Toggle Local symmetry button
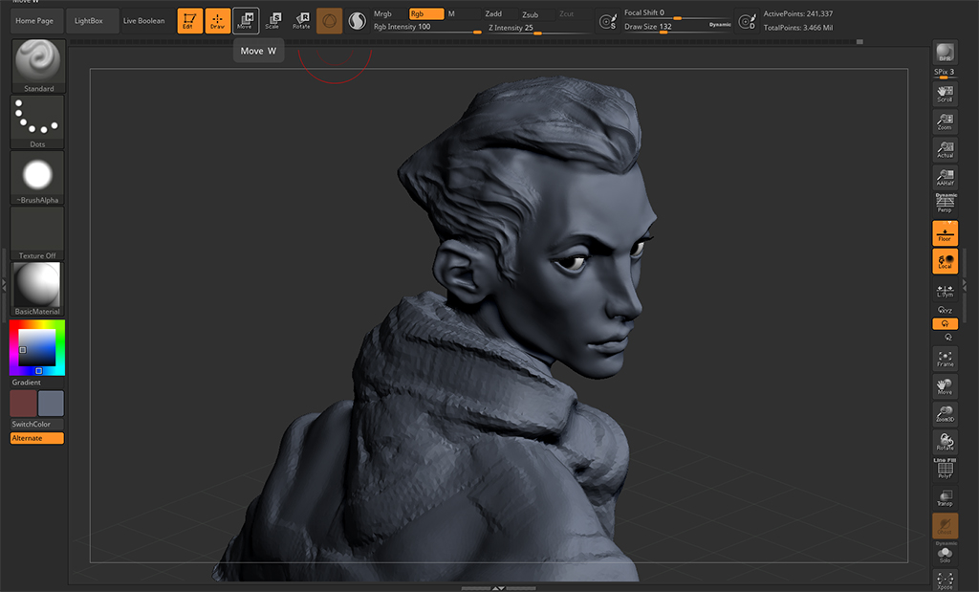 coord(945,262)
